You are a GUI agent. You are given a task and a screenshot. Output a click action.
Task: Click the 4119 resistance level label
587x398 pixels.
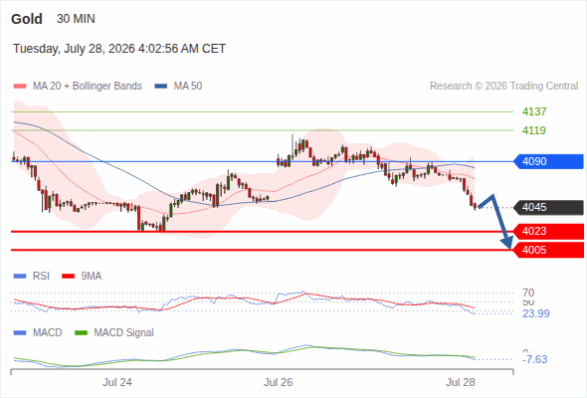tap(534, 130)
